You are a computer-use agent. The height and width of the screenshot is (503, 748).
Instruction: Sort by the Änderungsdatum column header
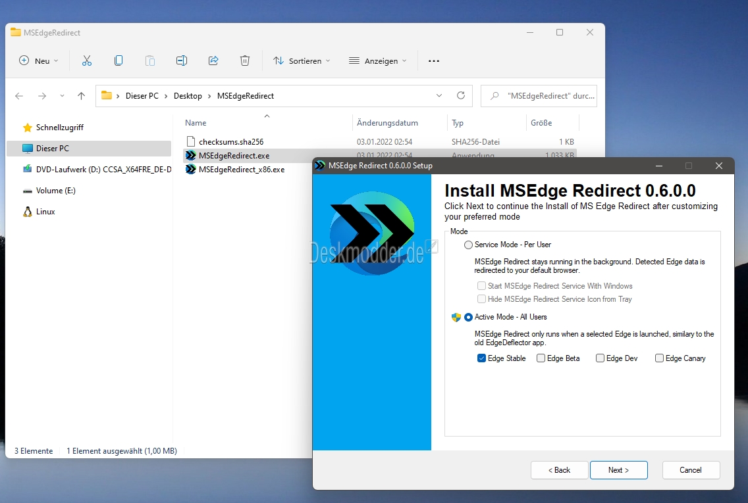(387, 123)
